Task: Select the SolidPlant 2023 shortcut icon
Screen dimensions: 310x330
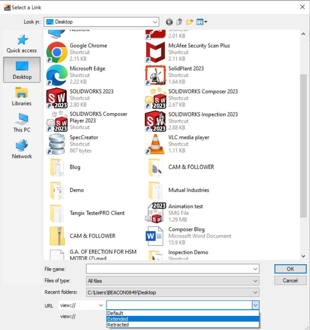Action: [x=155, y=75]
